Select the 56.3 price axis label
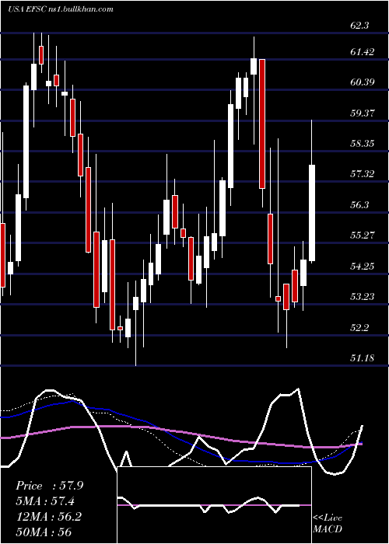Image resolution: width=389 pixels, height=544 pixels. [361, 205]
